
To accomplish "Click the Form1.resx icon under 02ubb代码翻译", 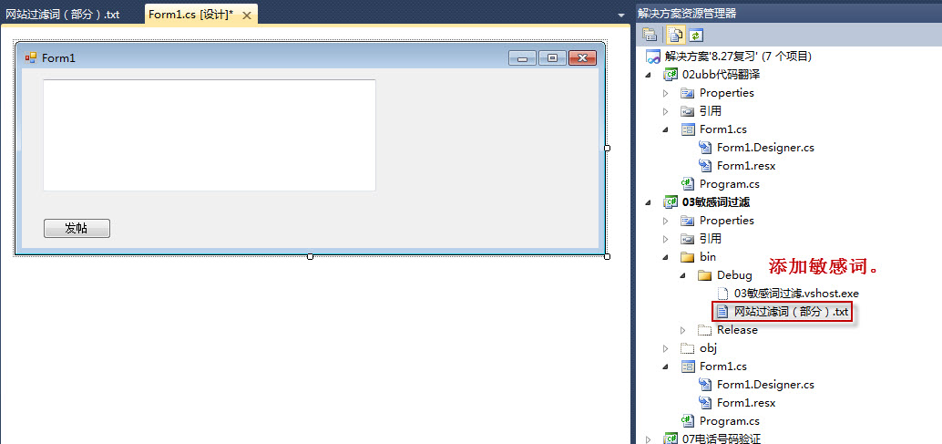I will 705,165.
